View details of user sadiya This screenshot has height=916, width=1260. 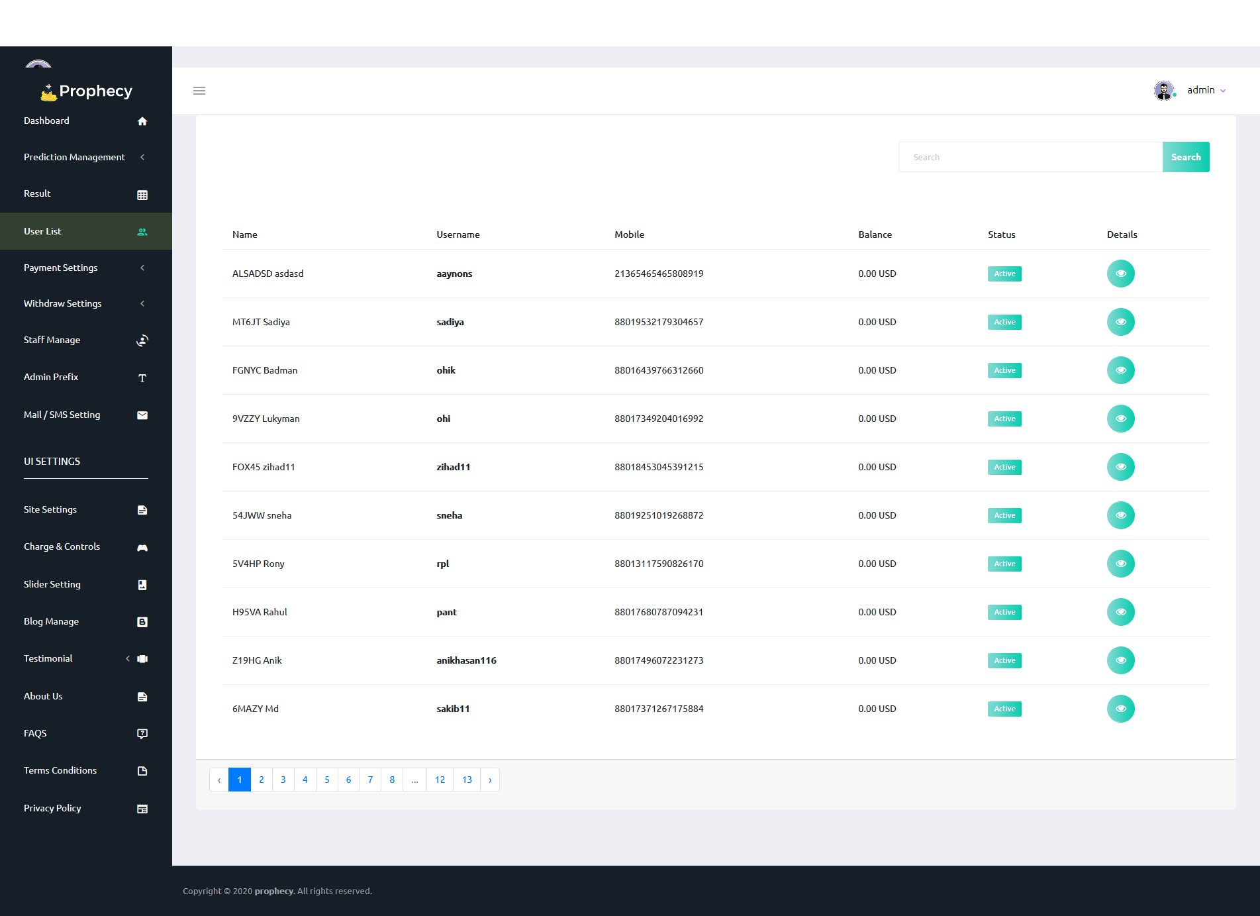point(1121,322)
